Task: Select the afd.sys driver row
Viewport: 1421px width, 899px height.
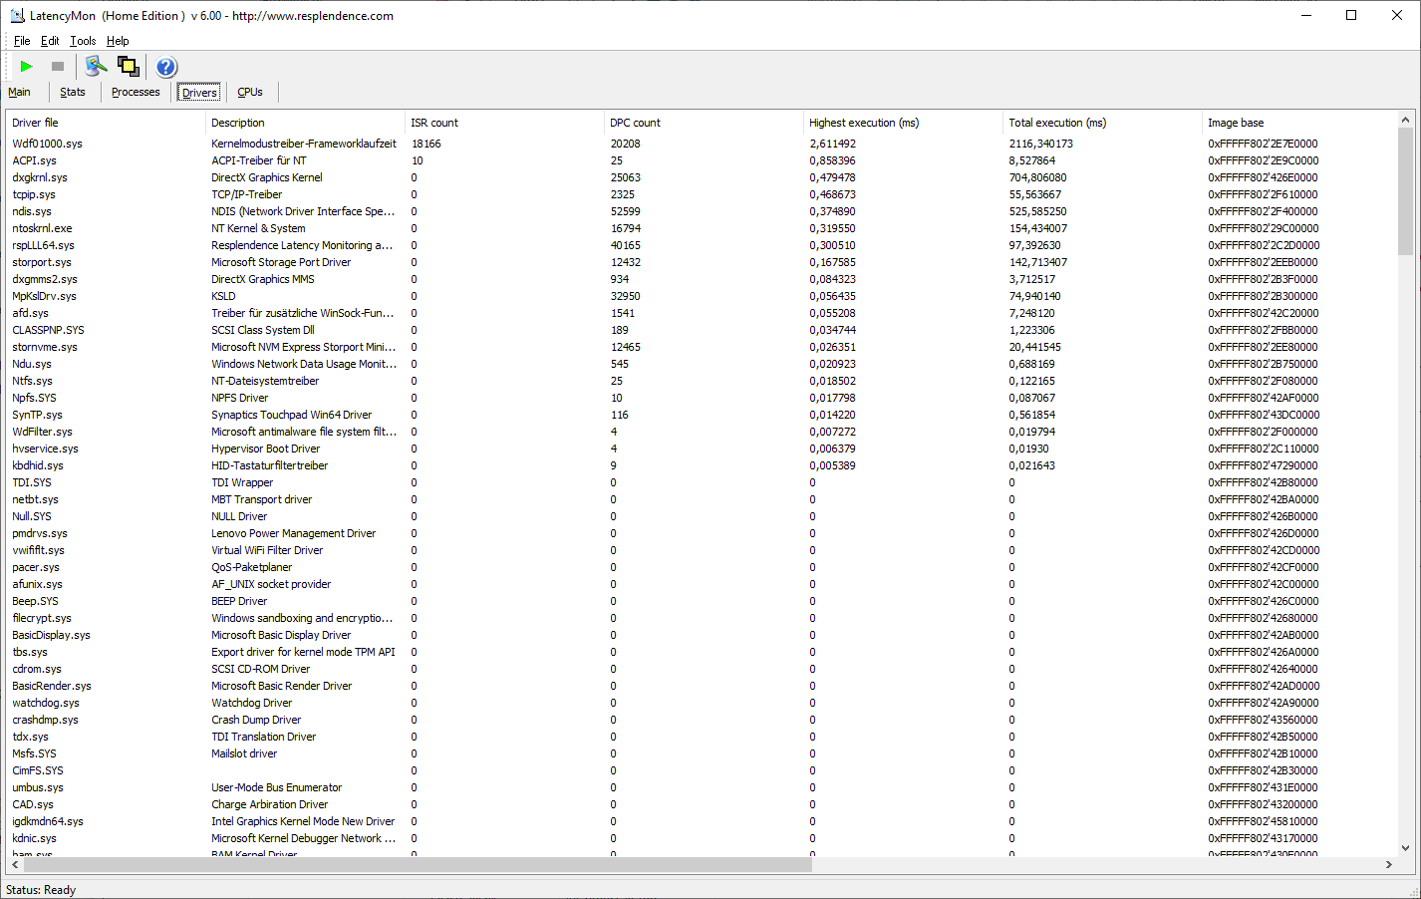Action: click(x=702, y=313)
